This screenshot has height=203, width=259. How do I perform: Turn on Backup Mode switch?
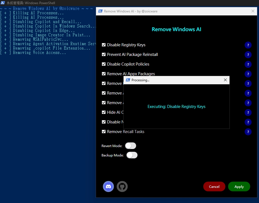point(132,155)
